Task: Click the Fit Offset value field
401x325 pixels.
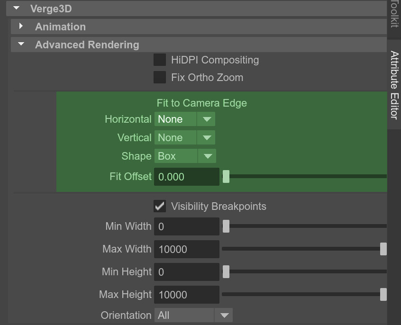Action: pyautogui.click(x=187, y=177)
